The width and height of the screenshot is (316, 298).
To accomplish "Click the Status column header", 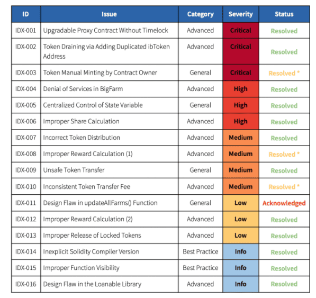I will click(x=284, y=14).
